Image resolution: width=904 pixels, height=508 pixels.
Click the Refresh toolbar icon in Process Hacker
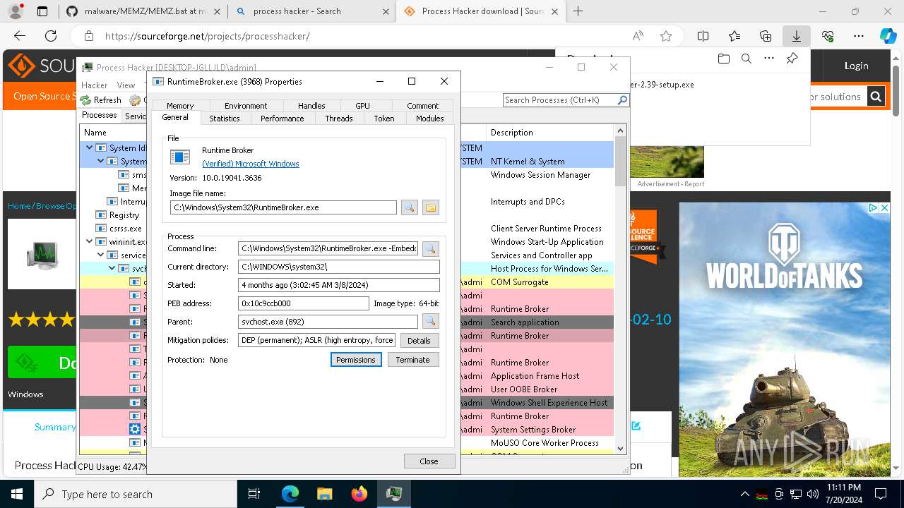[x=85, y=100]
